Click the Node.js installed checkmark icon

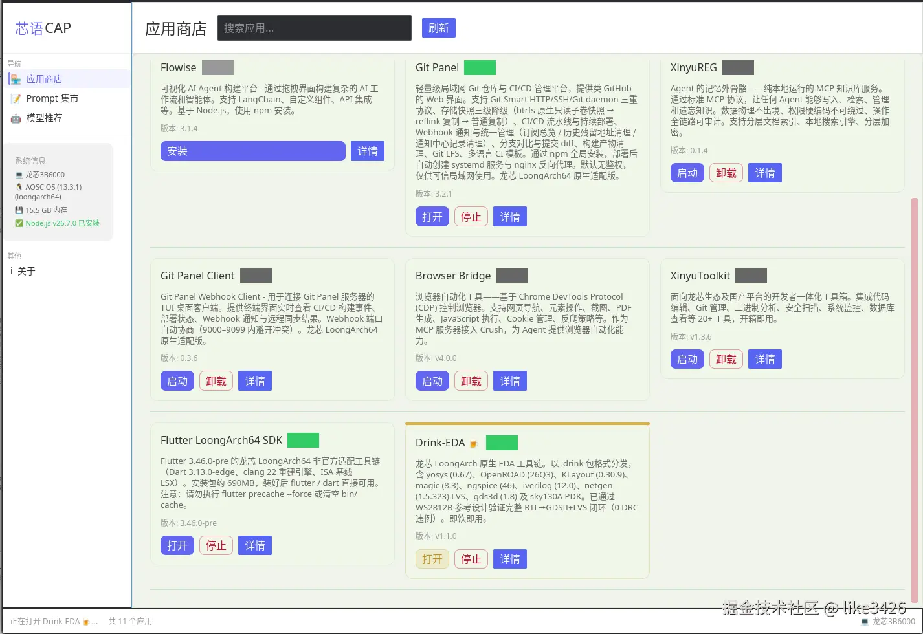tap(19, 223)
